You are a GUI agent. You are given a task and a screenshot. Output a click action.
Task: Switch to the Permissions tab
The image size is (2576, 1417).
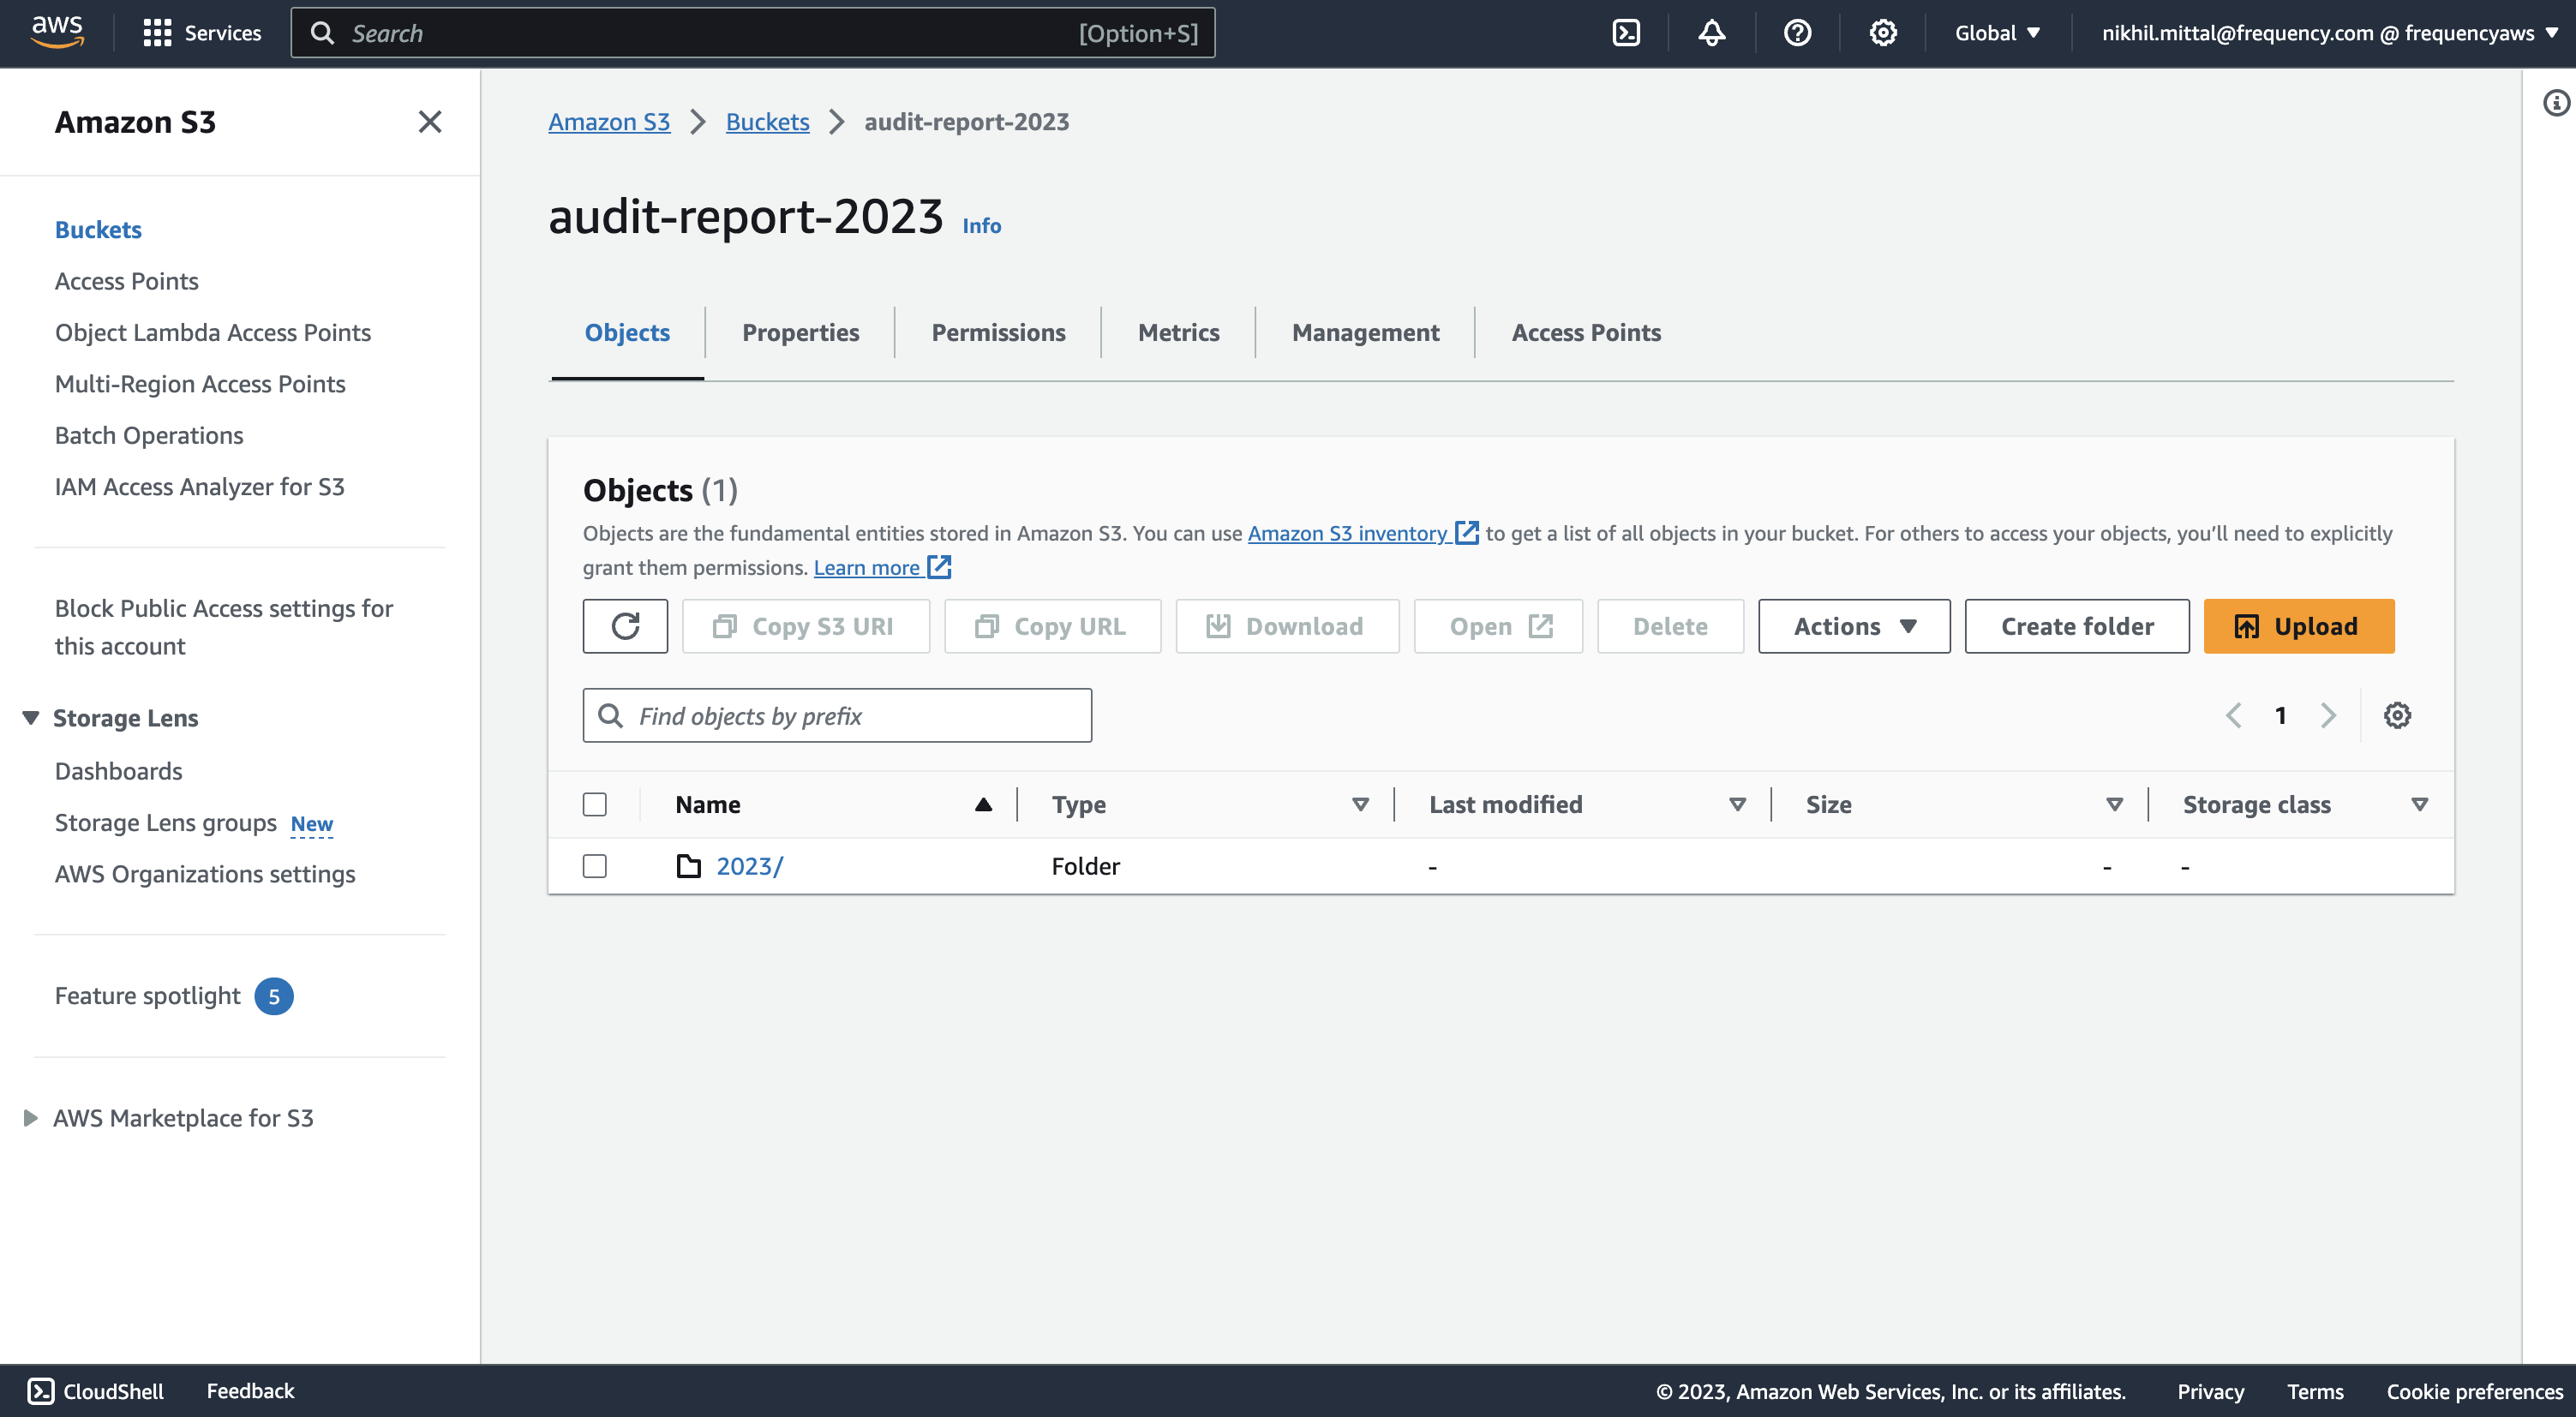(x=998, y=333)
